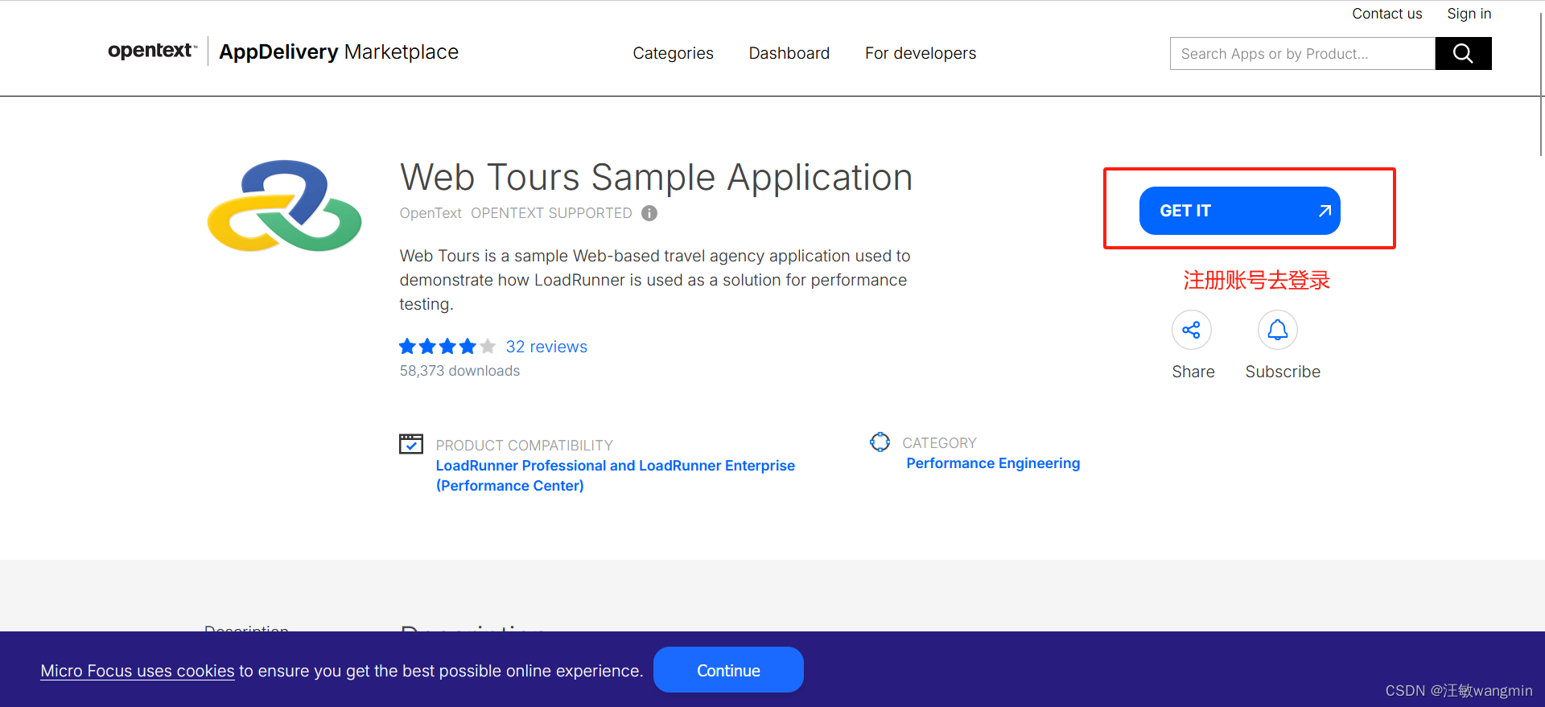The width and height of the screenshot is (1545, 707).
Task: Open Performance Engineering category link
Action: click(993, 463)
